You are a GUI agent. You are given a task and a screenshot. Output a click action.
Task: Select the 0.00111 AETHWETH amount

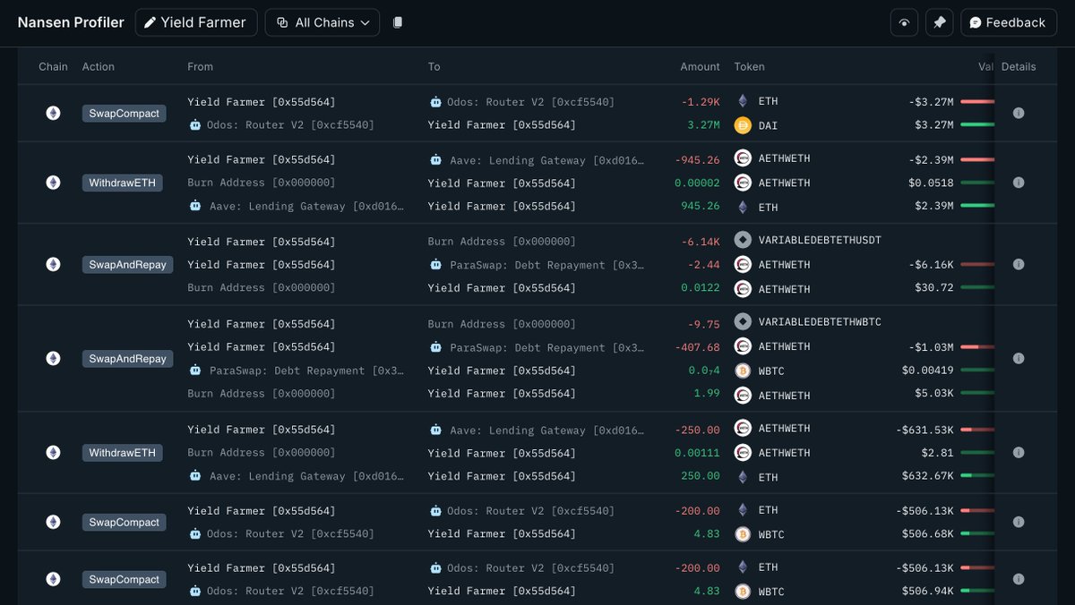coord(697,453)
